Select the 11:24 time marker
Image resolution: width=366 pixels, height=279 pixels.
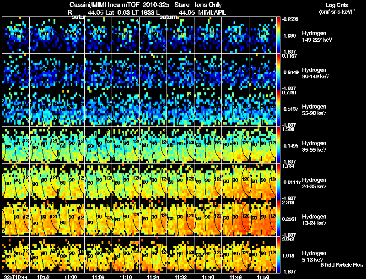[x=153, y=277]
